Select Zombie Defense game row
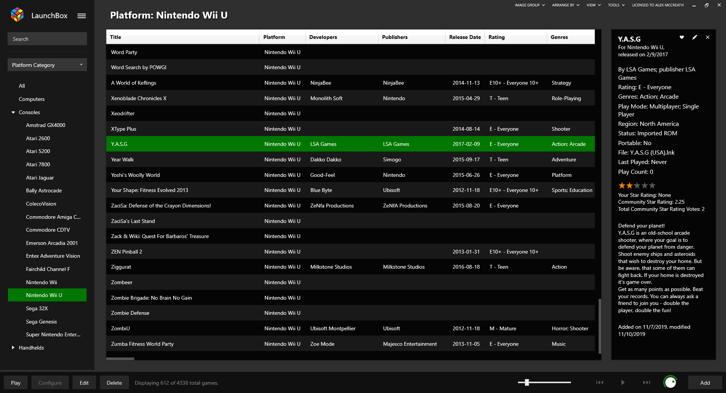Screen dimensions: 726x393 tap(351, 313)
